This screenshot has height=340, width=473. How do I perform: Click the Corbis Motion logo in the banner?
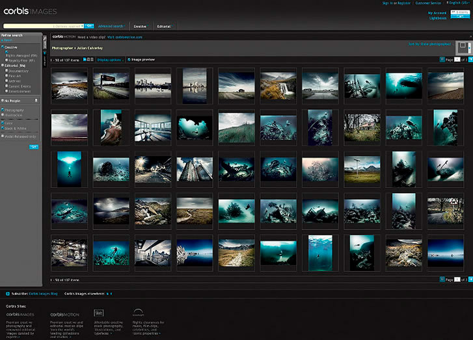(64, 37)
